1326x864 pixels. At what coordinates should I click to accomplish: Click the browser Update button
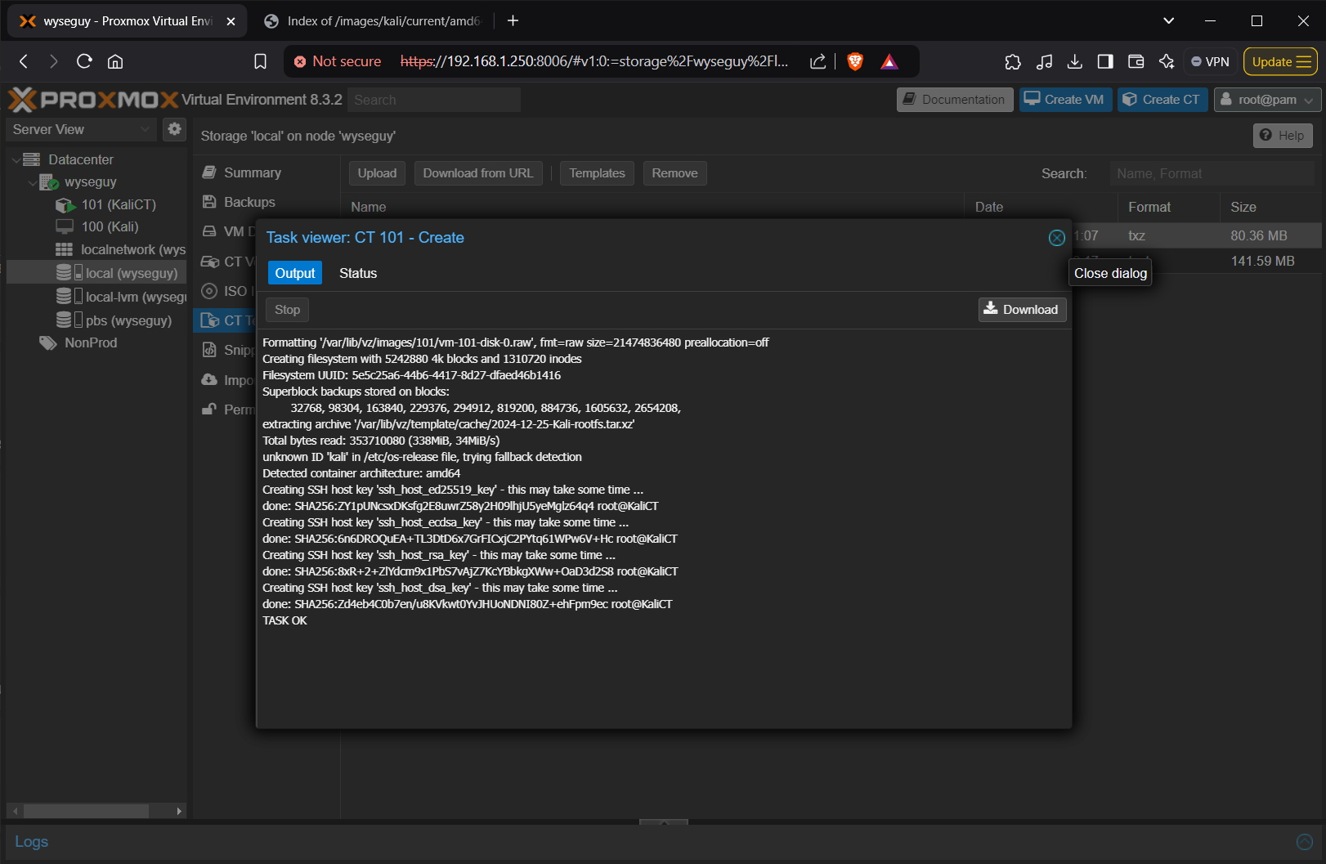pos(1281,61)
